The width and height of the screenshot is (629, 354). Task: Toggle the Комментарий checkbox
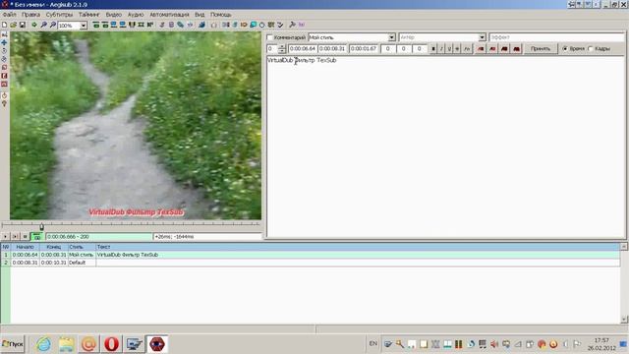pyautogui.click(x=270, y=37)
